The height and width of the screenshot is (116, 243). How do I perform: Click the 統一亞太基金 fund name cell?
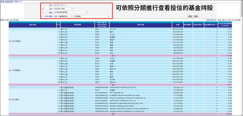[33, 99]
